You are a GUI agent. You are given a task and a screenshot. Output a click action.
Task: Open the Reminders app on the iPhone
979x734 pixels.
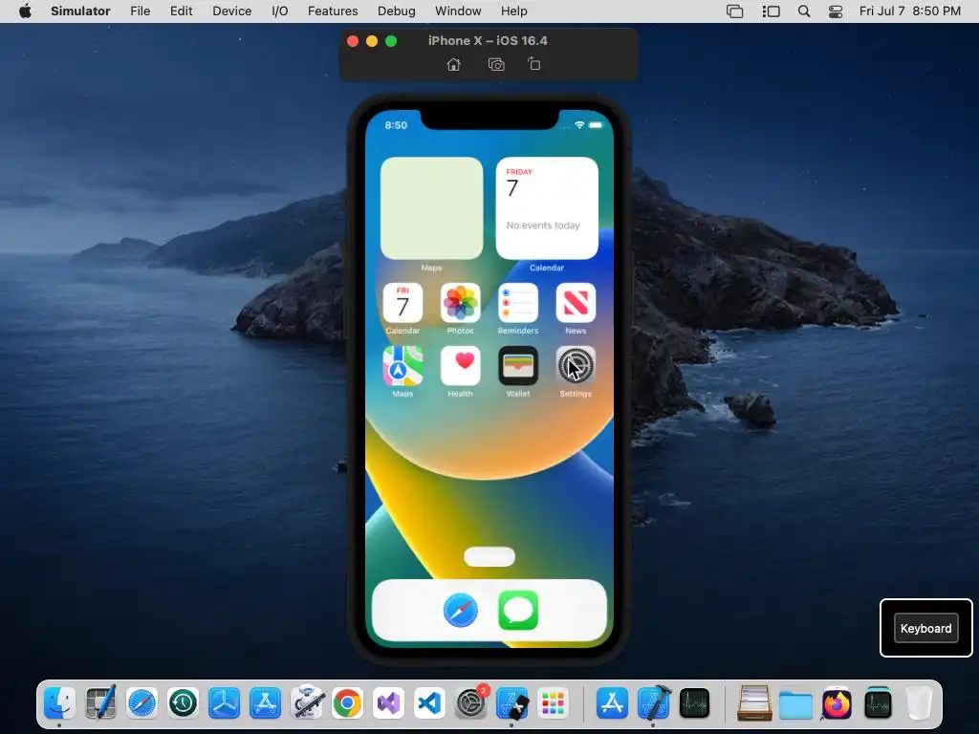[x=517, y=303]
